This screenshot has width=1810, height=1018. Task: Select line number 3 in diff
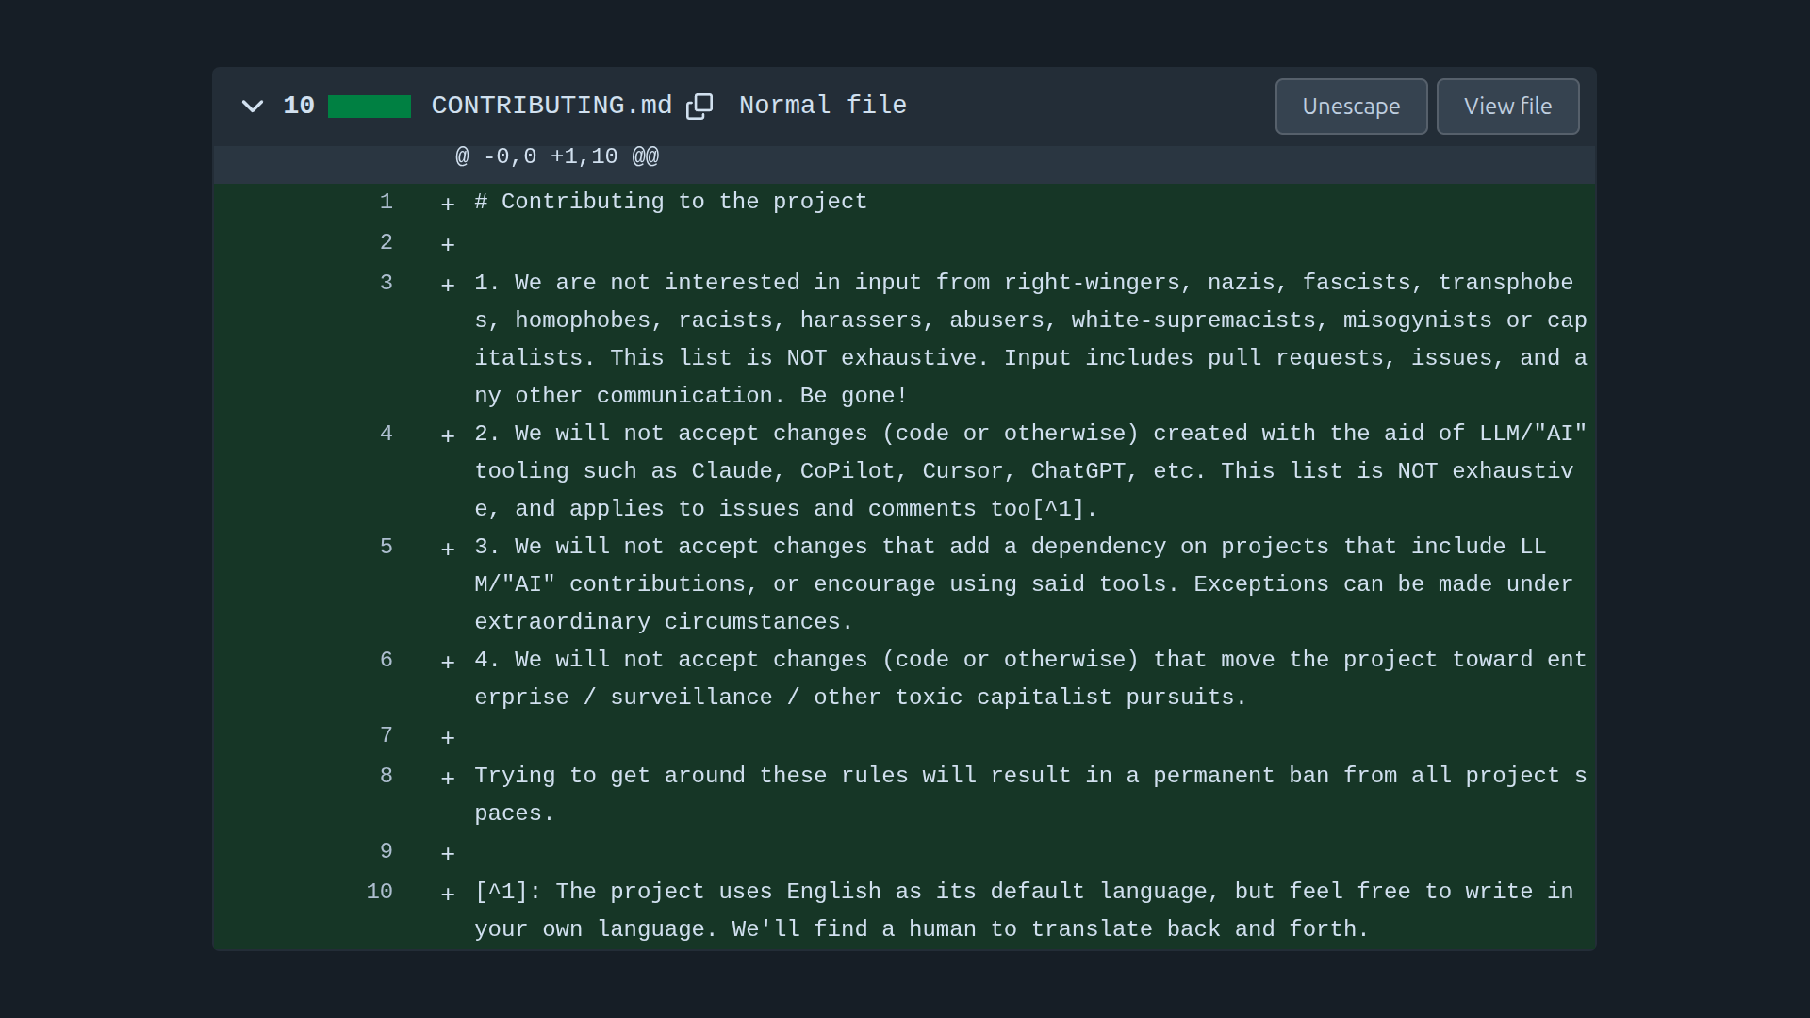tap(386, 283)
